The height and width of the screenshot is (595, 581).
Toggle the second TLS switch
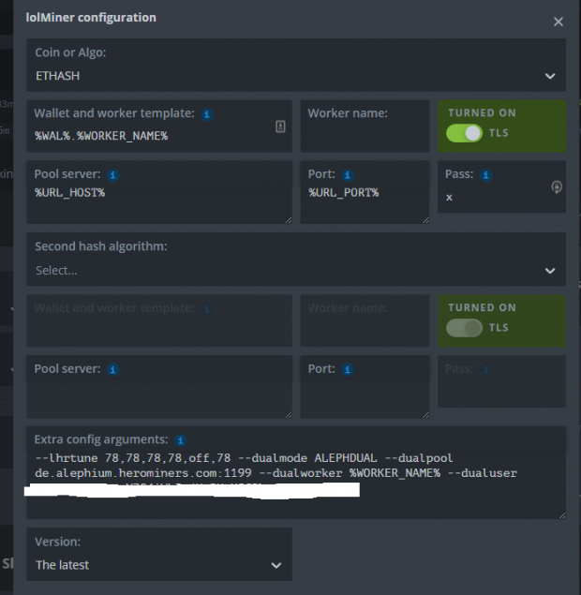pyautogui.click(x=464, y=328)
